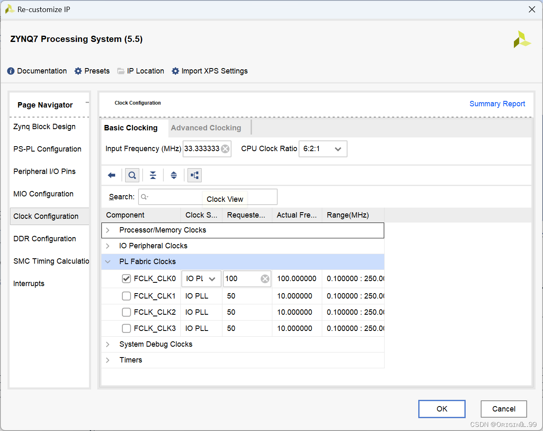Click the Xilinx logo at top right
This screenshot has width=543, height=431.
(522, 39)
